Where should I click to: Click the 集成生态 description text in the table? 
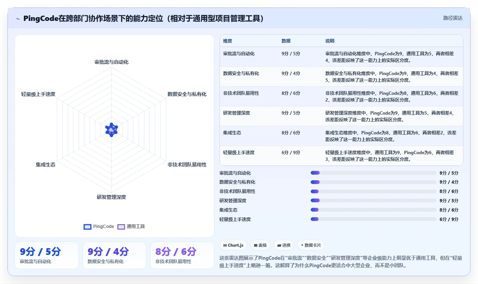tap(391, 136)
